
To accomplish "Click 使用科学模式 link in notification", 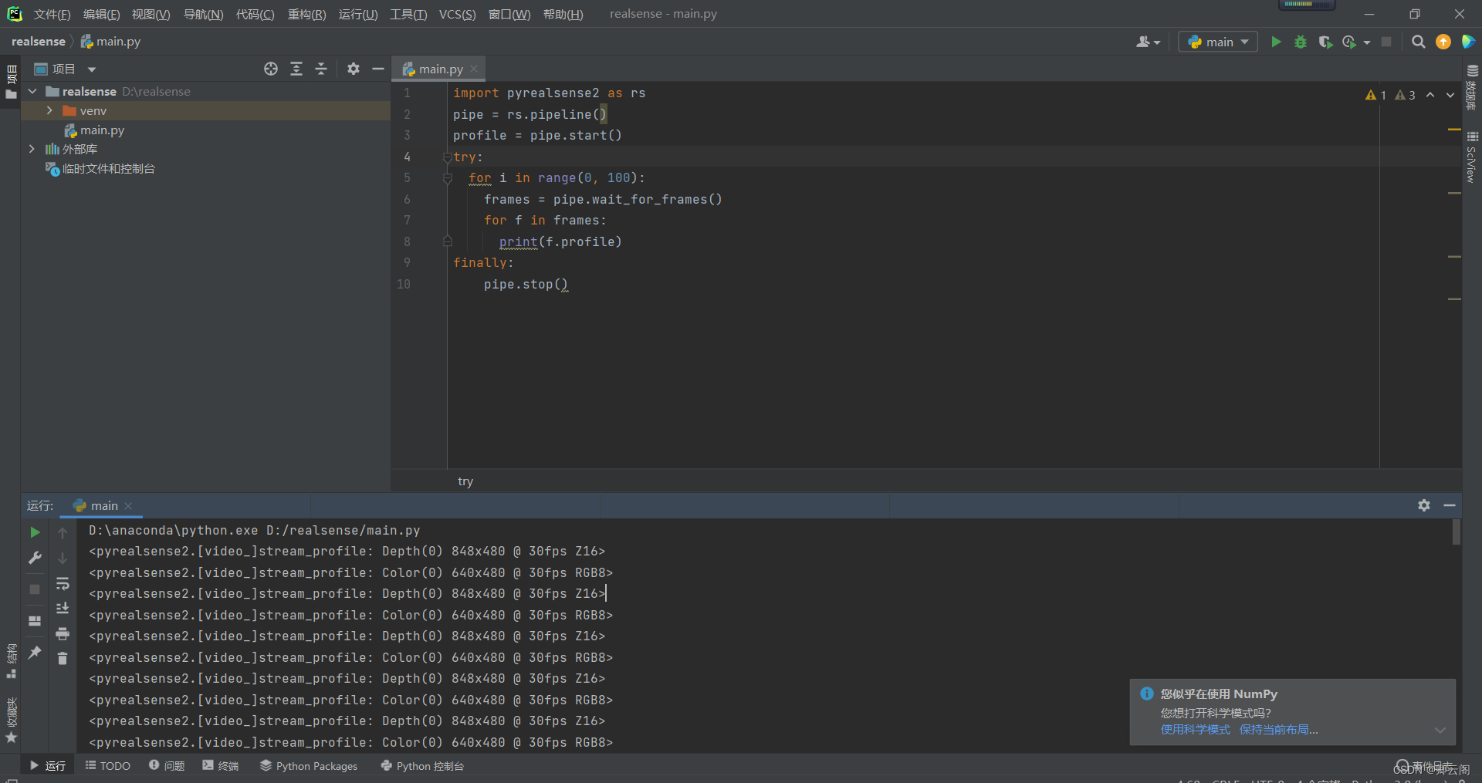I will (x=1195, y=730).
